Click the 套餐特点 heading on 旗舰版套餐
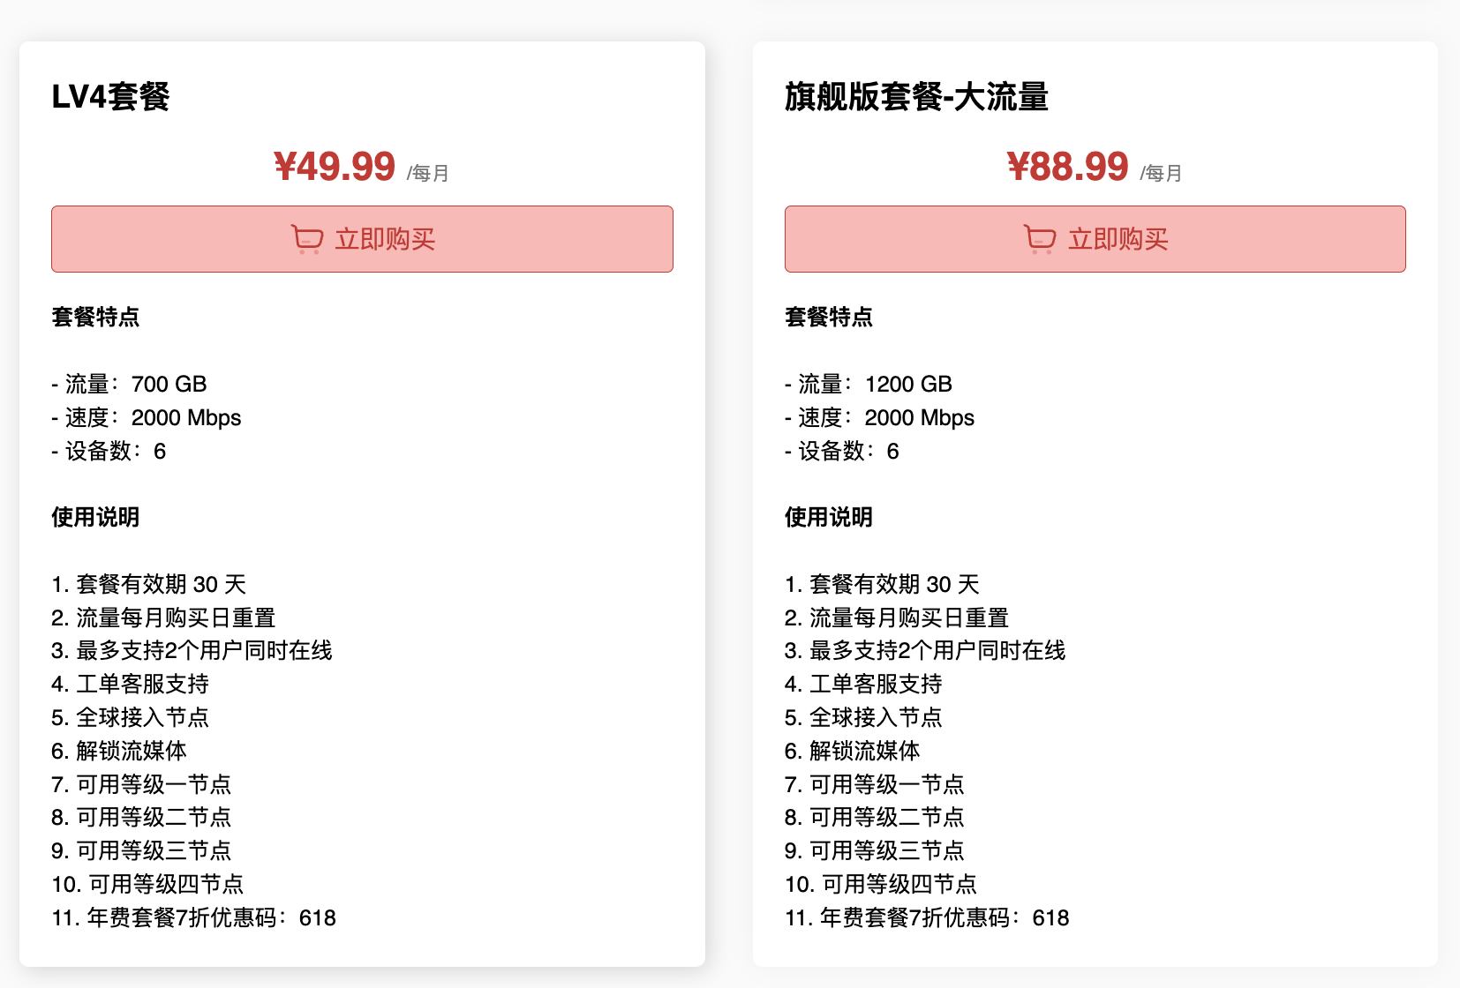Image resolution: width=1460 pixels, height=988 pixels. 828,318
